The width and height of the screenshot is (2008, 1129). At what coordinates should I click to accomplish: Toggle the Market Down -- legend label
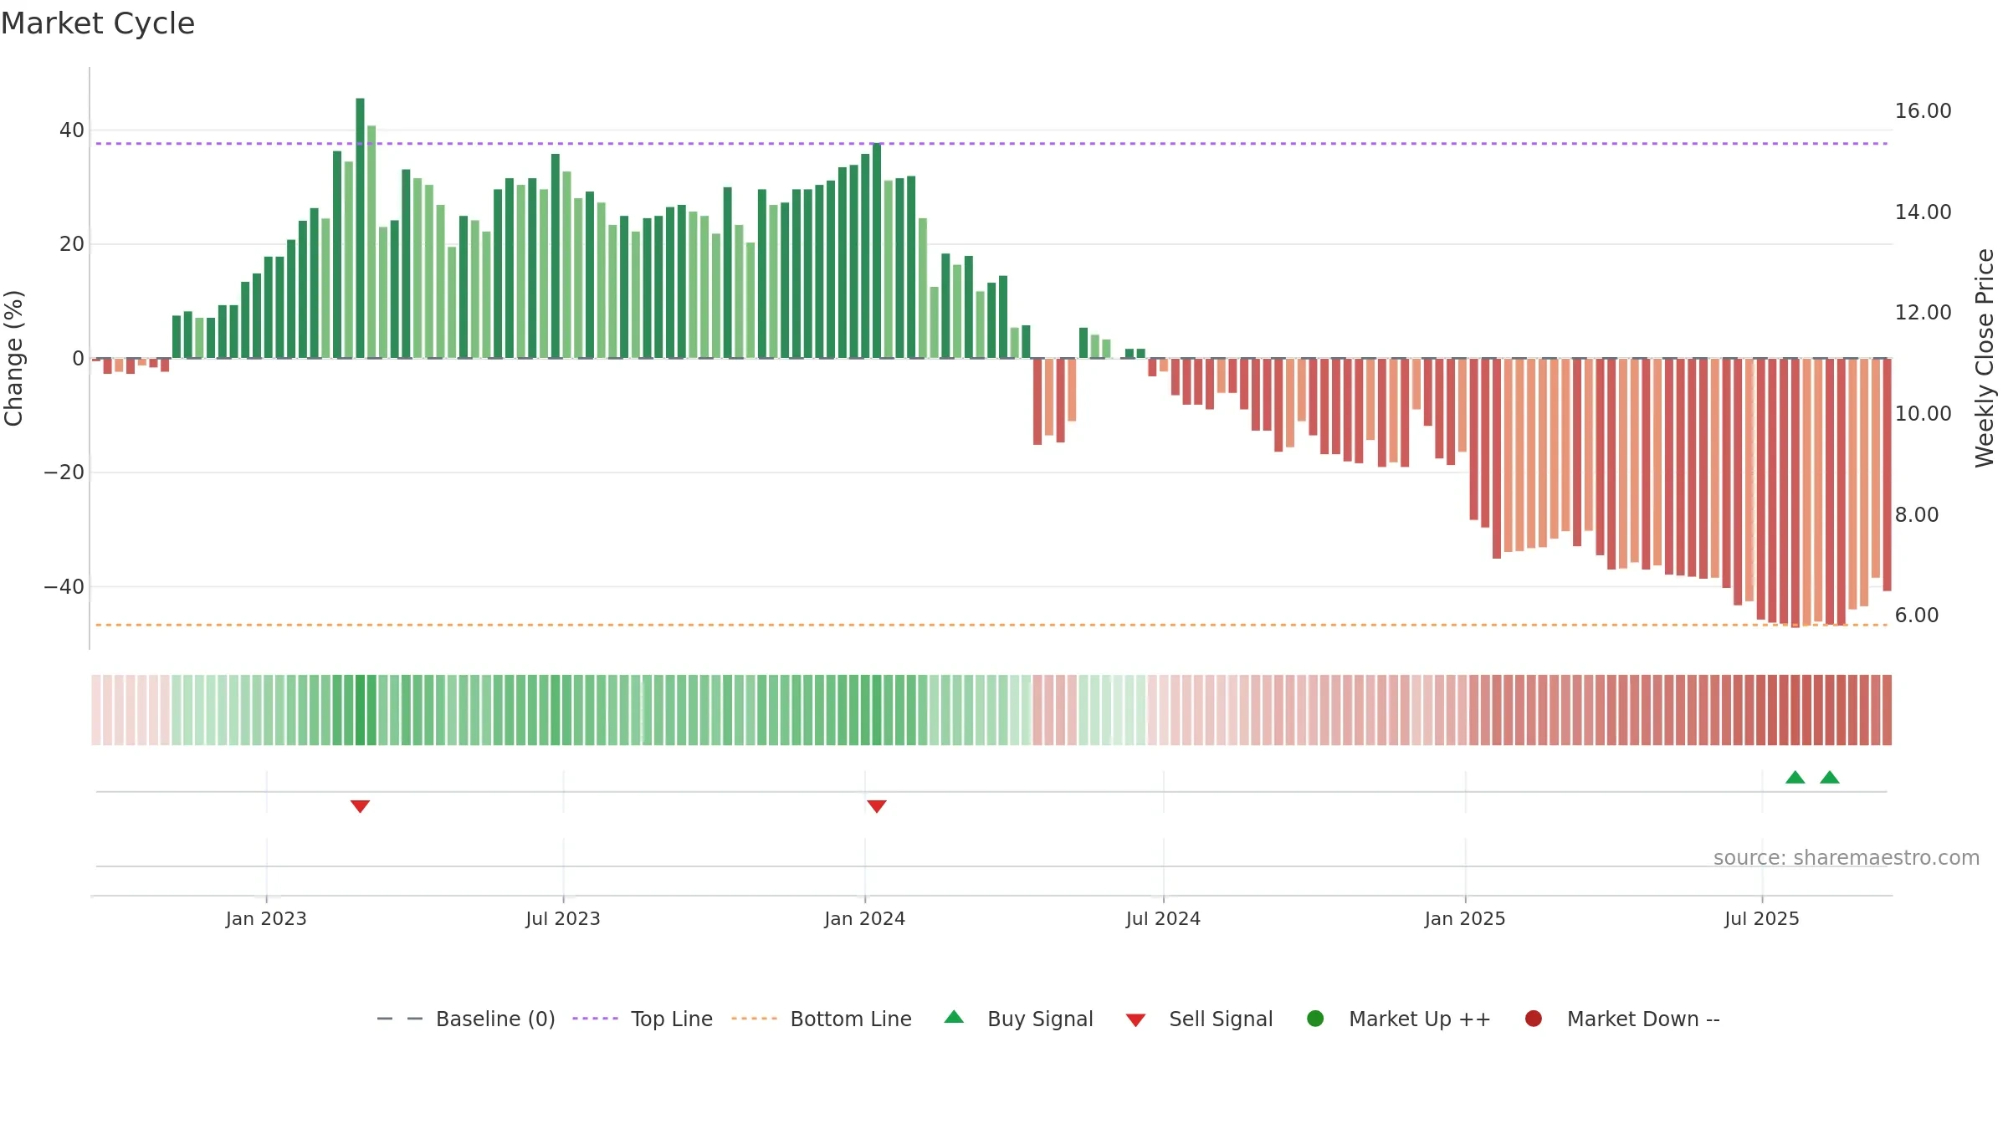pyautogui.click(x=1643, y=1019)
